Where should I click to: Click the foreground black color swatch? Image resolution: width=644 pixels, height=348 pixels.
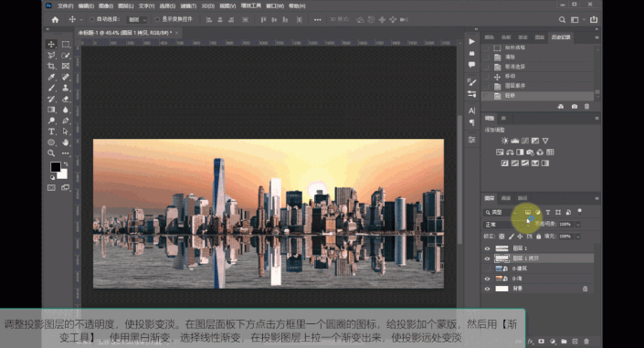tap(56, 167)
